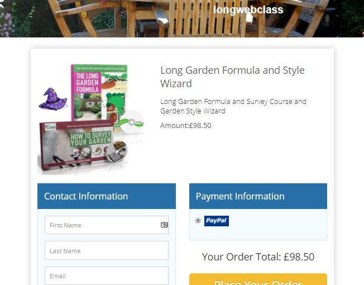Click the CD disc graphic beside the book
The height and width of the screenshot is (285, 364).
(x=132, y=122)
